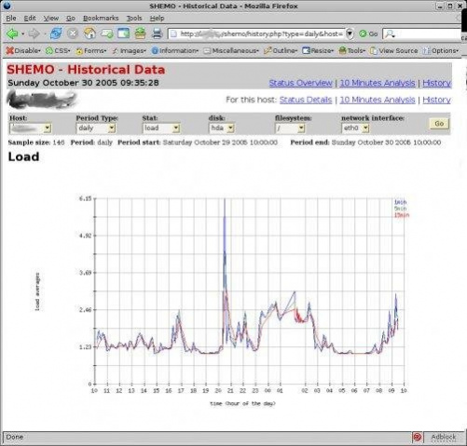Open the Disable developer toolbar menu
The height and width of the screenshot is (446, 467).
pyautogui.click(x=23, y=50)
